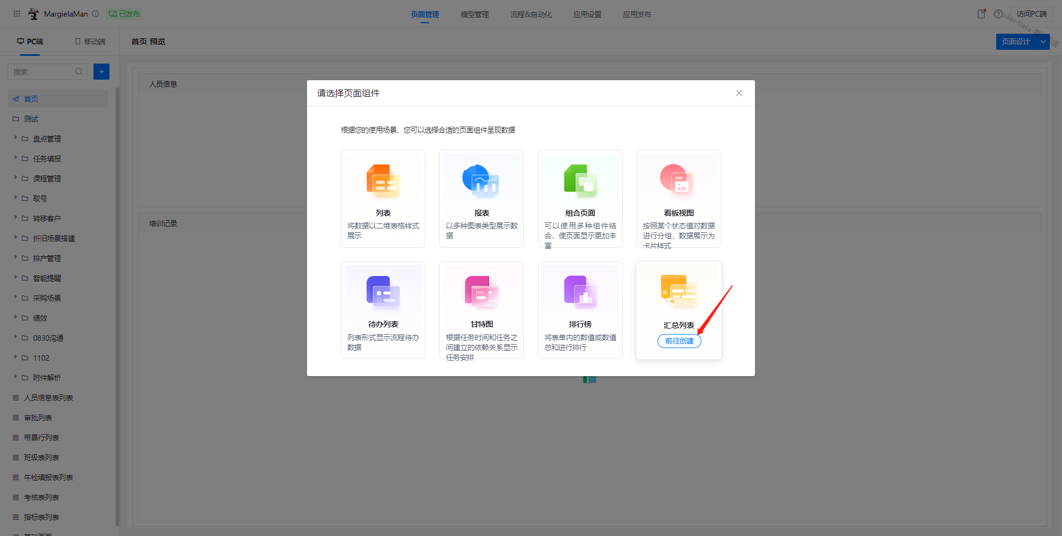
Task: Click the 采购场景 folder row
Action: pyautogui.click(x=58, y=298)
